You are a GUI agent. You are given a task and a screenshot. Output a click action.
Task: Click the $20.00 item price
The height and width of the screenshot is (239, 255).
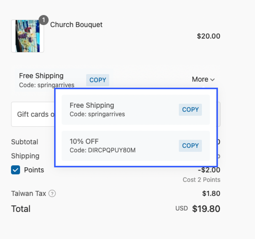(208, 36)
